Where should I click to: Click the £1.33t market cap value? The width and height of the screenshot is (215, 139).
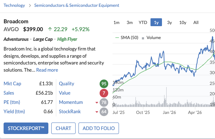(46, 83)
